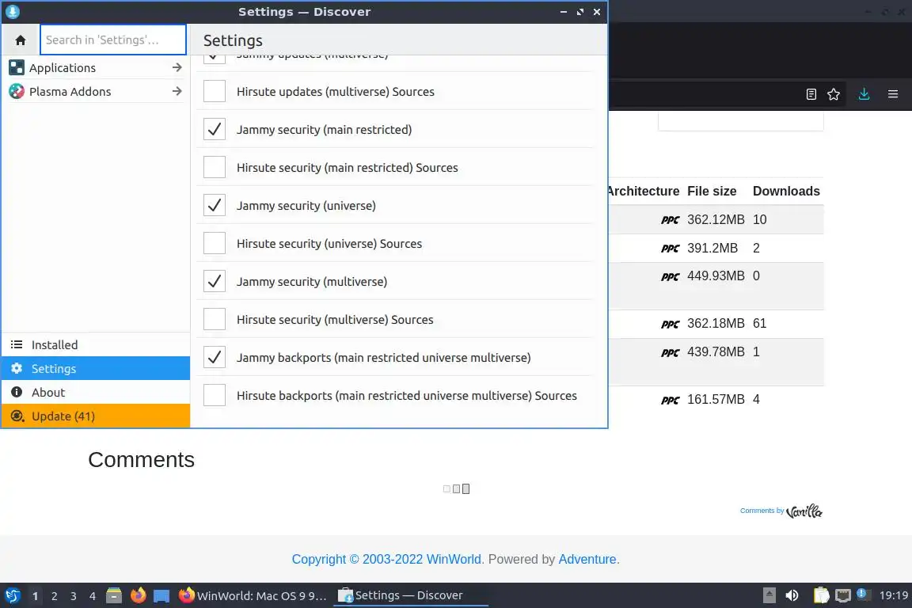This screenshot has width=912, height=608.
Task: Expand Applications category arrow
Action: click(177, 67)
